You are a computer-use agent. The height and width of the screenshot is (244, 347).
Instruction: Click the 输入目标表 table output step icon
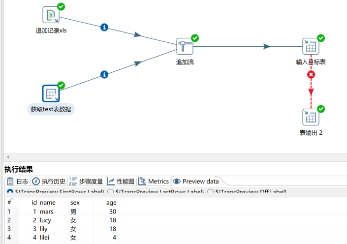pyautogui.click(x=311, y=46)
